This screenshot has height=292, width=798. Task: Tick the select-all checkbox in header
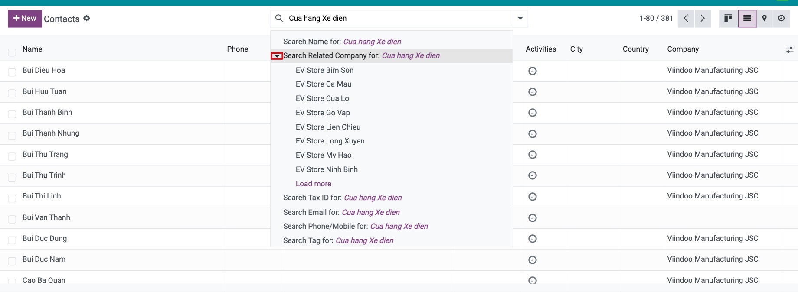(12, 52)
